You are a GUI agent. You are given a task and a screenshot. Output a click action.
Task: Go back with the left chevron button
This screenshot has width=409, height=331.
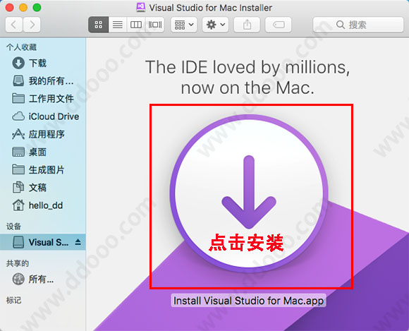click(14, 25)
